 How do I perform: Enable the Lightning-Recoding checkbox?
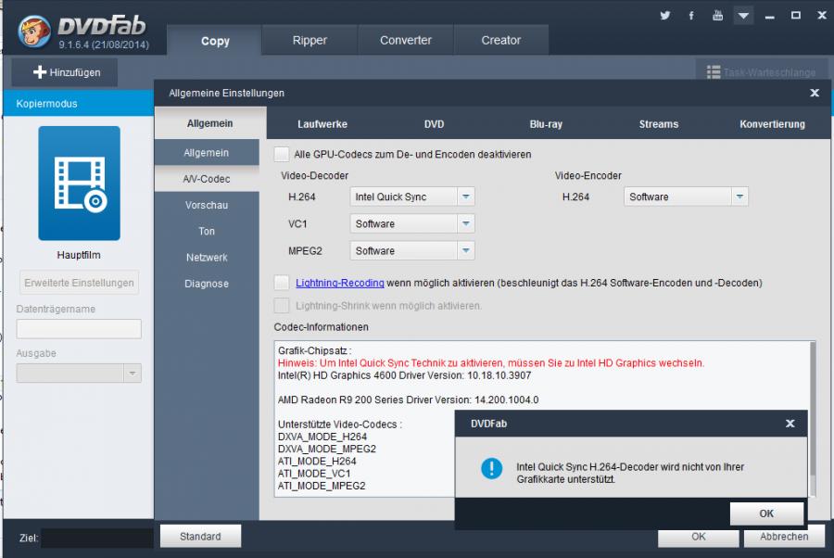(282, 283)
